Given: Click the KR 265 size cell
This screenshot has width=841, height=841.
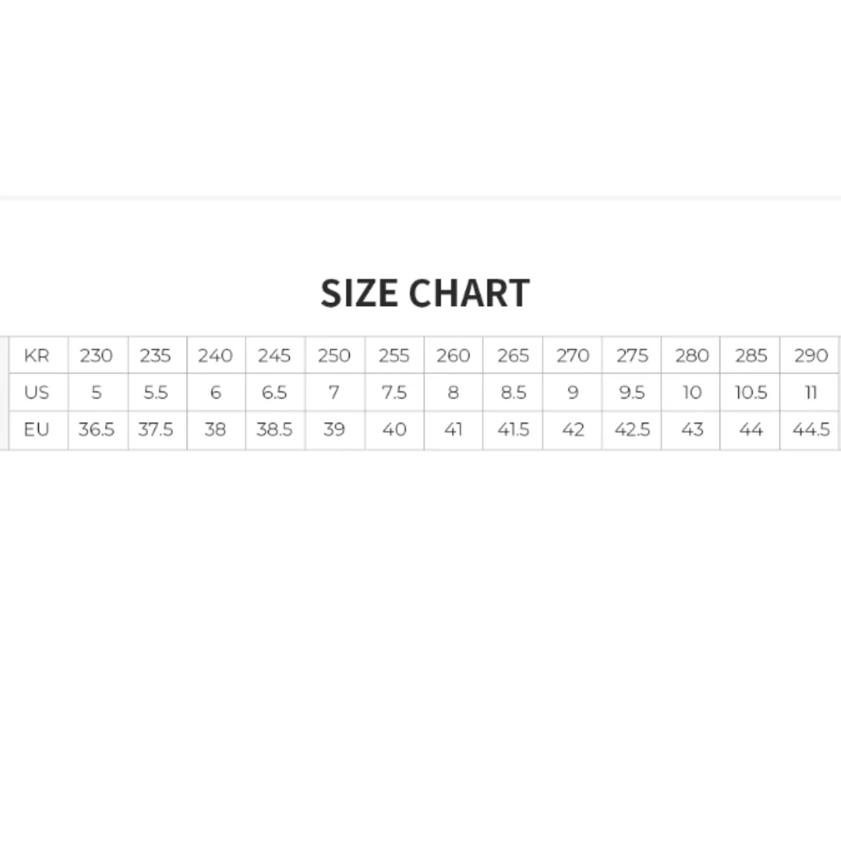Looking at the screenshot, I should point(512,355).
